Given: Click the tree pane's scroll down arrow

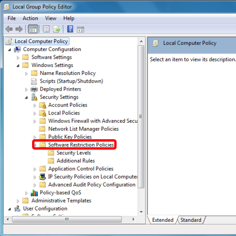Looking at the screenshot, I should (x=141, y=212).
